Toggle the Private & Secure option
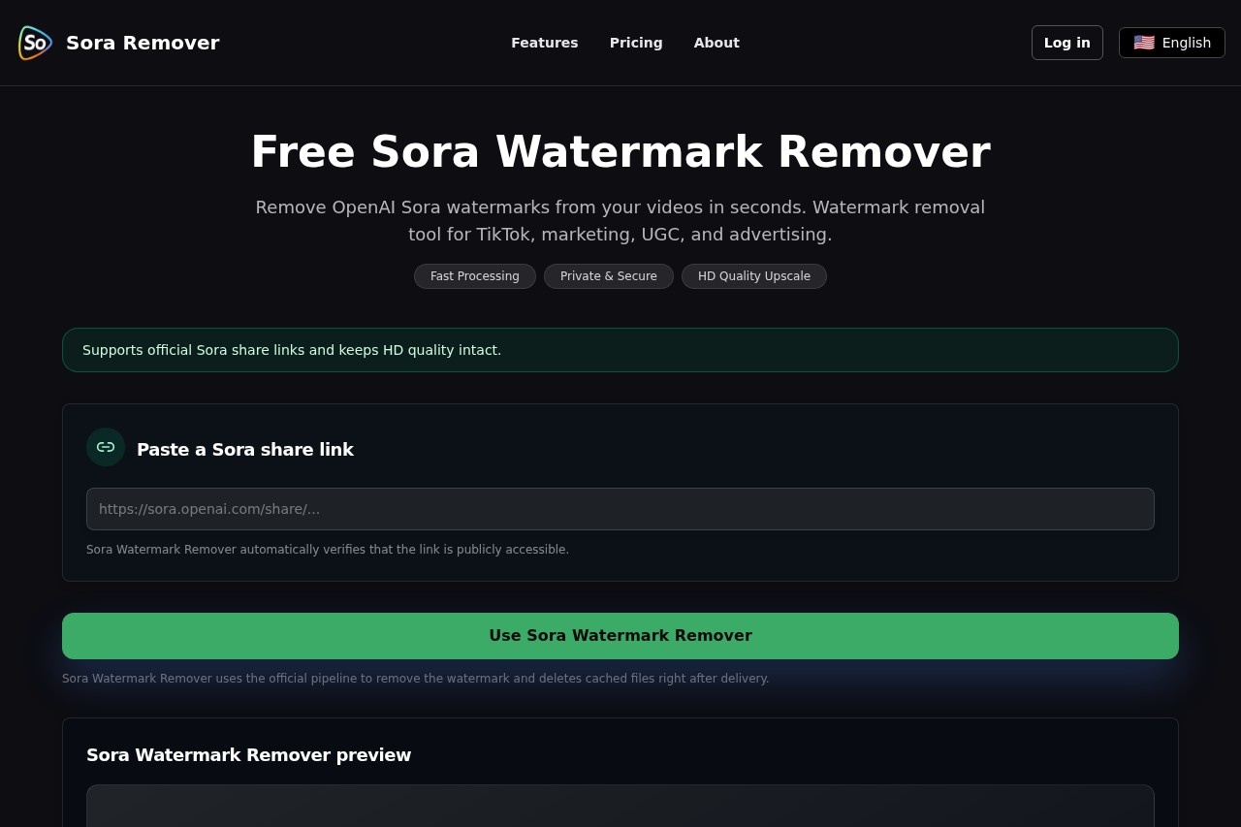This screenshot has height=827, width=1241. (609, 276)
